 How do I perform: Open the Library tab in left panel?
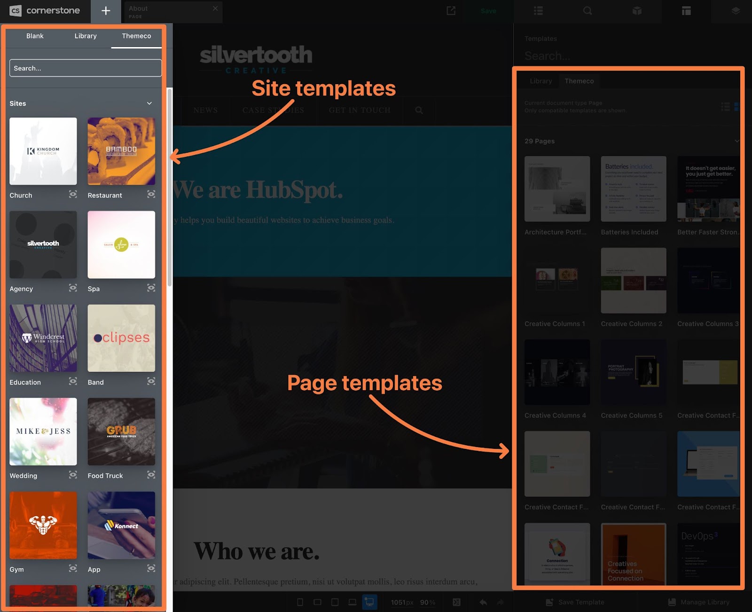[x=86, y=36]
